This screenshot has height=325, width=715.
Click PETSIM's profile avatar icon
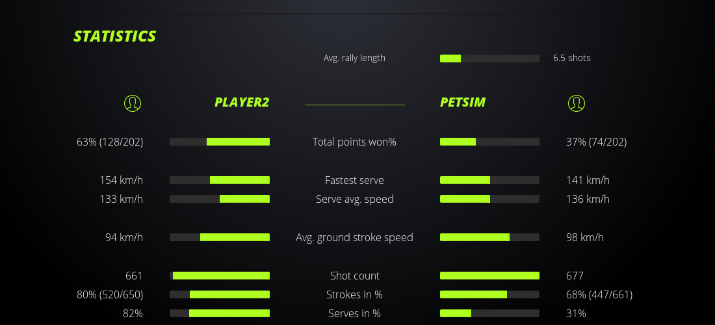click(576, 103)
